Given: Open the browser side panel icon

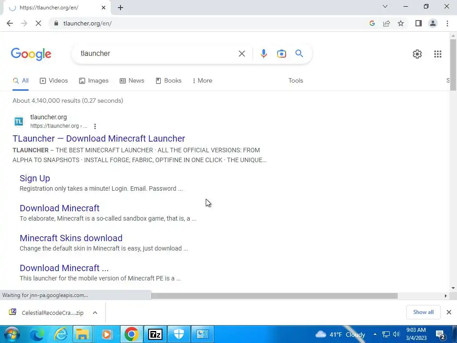Looking at the screenshot, I should coord(419,23).
